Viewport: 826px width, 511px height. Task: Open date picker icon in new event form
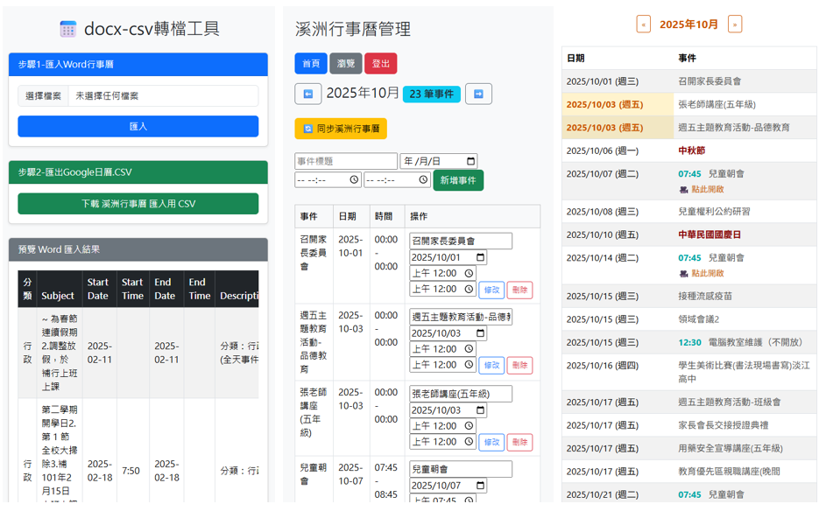(470, 161)
